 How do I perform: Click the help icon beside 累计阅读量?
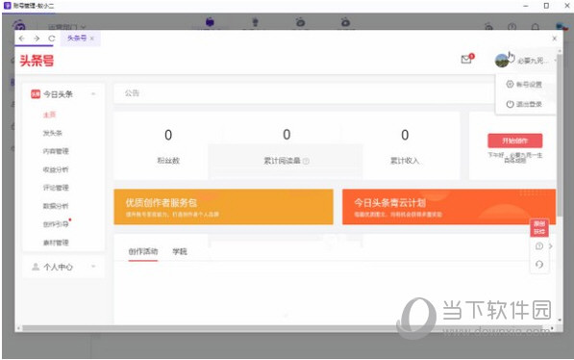[306, 161]
